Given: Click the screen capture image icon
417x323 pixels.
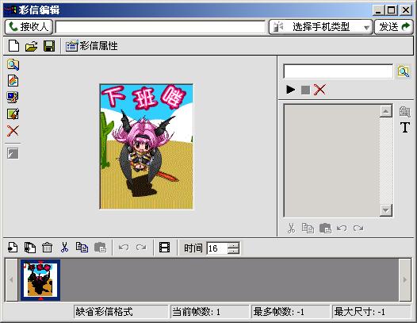Looking at the screenshot, I should [13, 98].
